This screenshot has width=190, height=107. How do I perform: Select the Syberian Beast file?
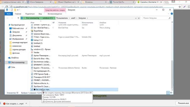tap(42, 34)
